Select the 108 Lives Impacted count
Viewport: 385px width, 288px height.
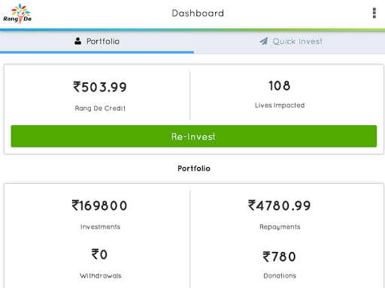tap(280, 85)
